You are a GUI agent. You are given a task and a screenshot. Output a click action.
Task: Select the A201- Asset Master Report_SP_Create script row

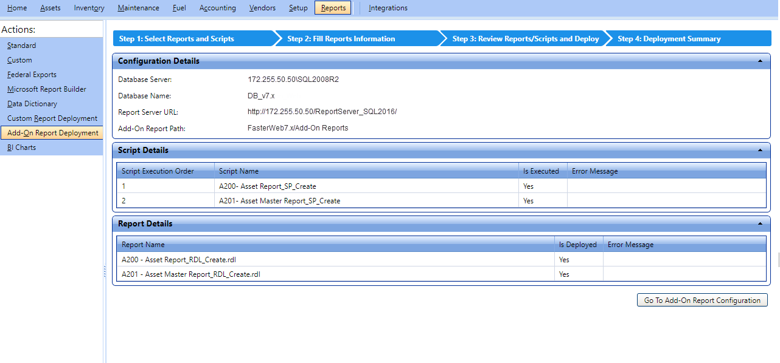280,201
